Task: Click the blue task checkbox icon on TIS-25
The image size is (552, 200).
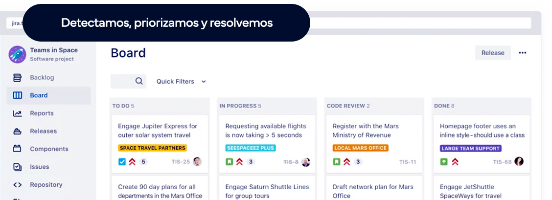Action: pyautogui.click(x=122, y=162)
